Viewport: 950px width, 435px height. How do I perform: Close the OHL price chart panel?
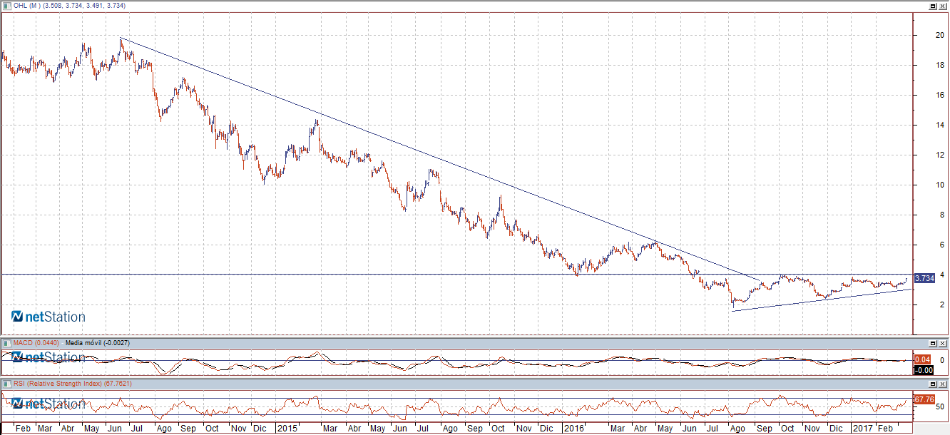(943, 6)
